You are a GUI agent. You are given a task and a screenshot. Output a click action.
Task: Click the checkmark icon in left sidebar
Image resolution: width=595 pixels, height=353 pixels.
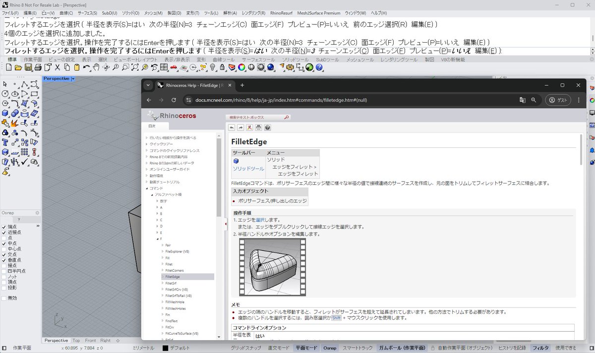pyautogui.click(x=24, y=162)
